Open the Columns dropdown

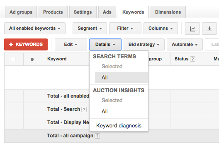pyautogui.click(x=161, y=29)
